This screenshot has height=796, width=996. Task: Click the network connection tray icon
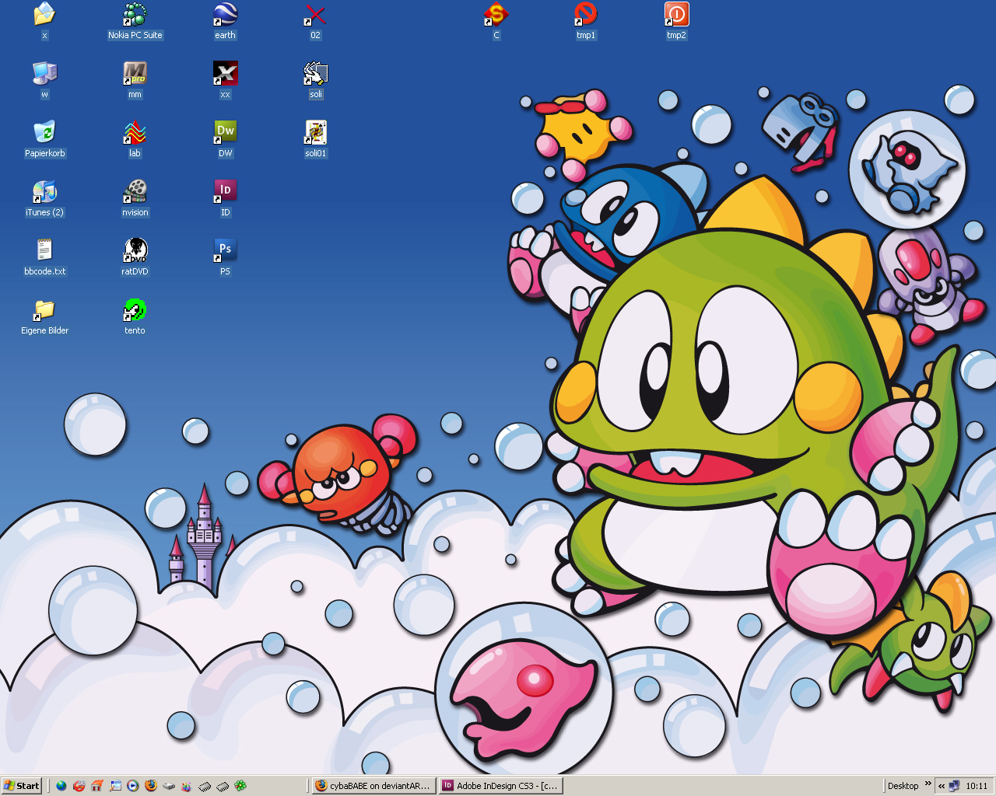(x=955, y=786)
